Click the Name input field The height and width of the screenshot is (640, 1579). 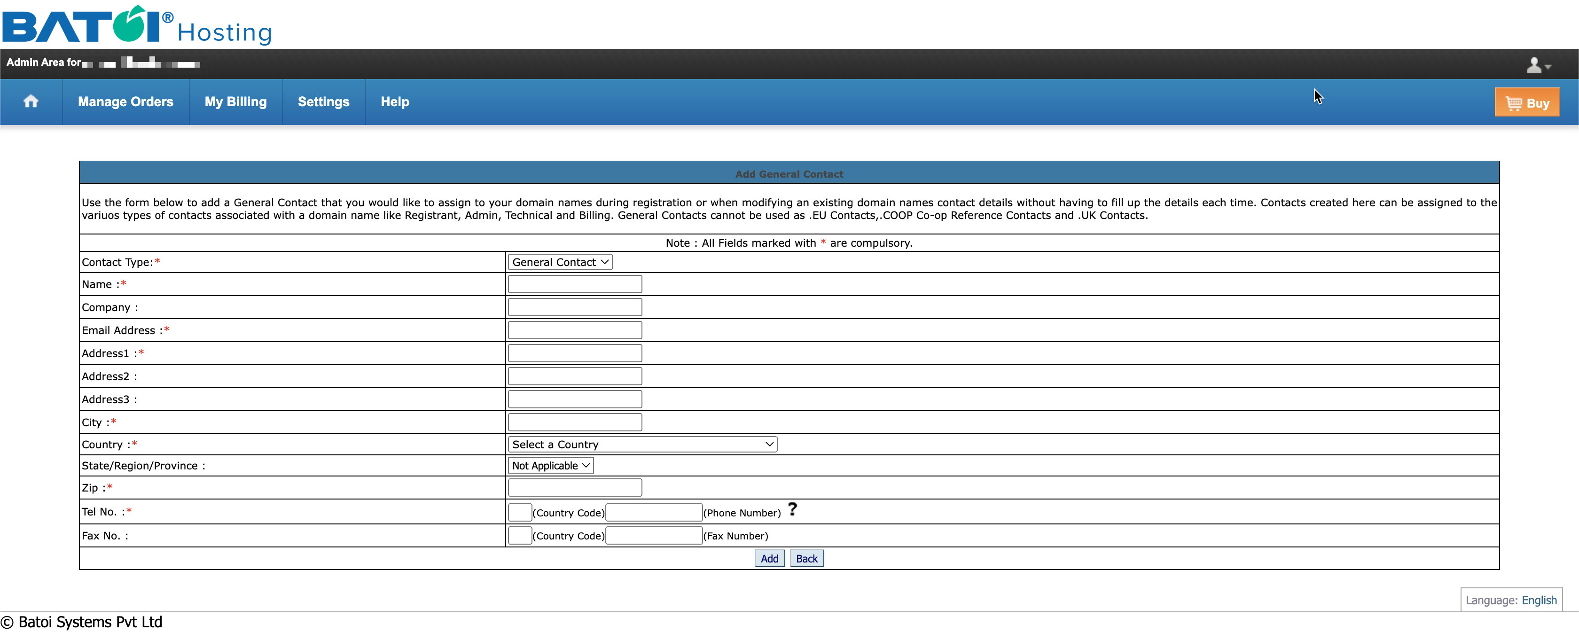[576, 285]
